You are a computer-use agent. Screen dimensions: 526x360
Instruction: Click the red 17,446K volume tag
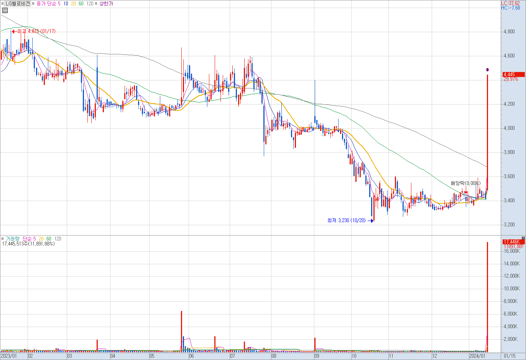513,242
